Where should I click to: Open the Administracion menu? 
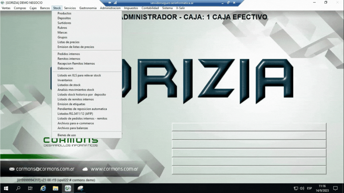pyautogui.click(x=110, y=8)
